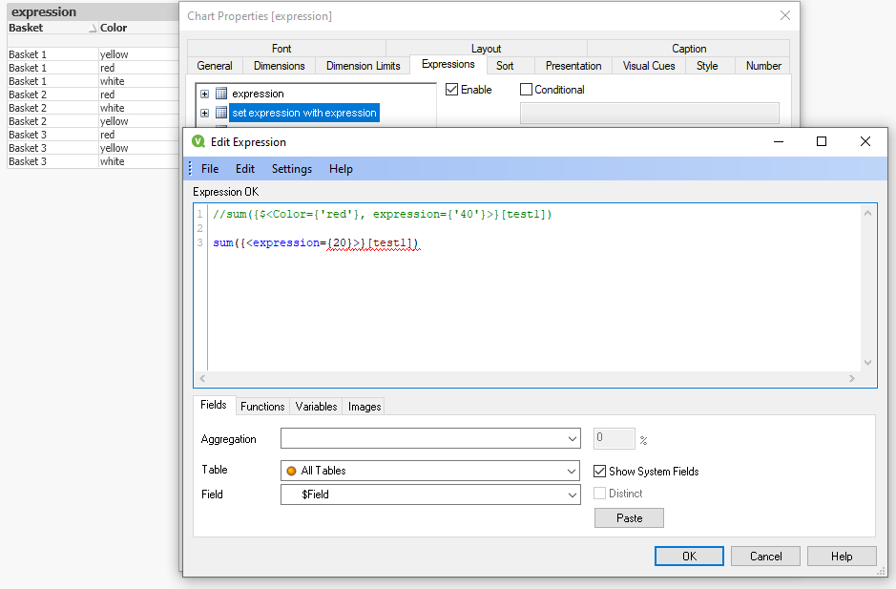This screenshot has width=896, height=589.
Task: Click 'red' in the first Basket 2 row
Action: (108, 95)
